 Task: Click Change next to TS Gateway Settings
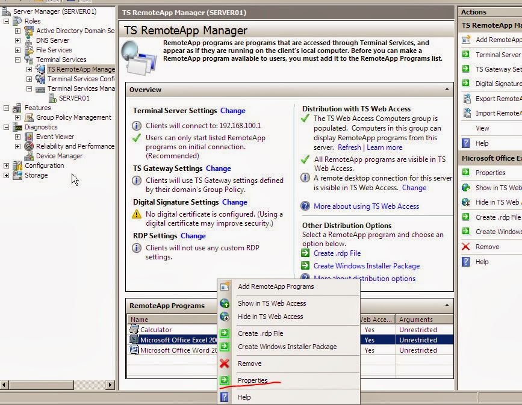click(218, 168)
